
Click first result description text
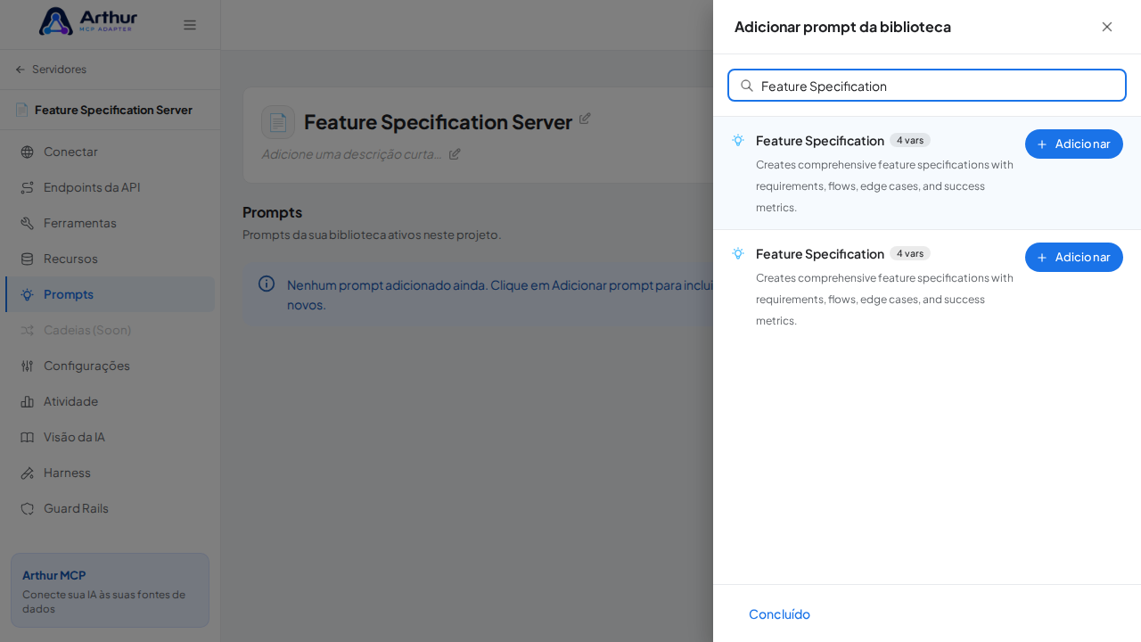(884, 186)
